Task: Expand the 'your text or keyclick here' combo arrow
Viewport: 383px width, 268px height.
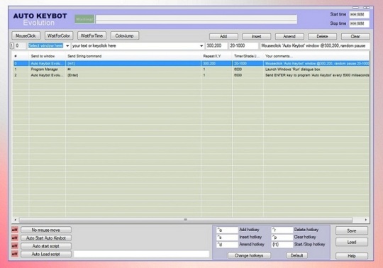Action: 201,46
